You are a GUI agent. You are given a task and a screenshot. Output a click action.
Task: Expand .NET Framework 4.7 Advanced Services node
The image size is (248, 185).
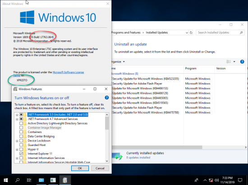point(17,119)
